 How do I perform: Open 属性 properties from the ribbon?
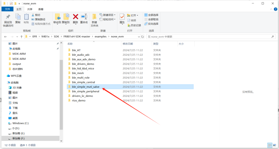(x=122, y=17)
